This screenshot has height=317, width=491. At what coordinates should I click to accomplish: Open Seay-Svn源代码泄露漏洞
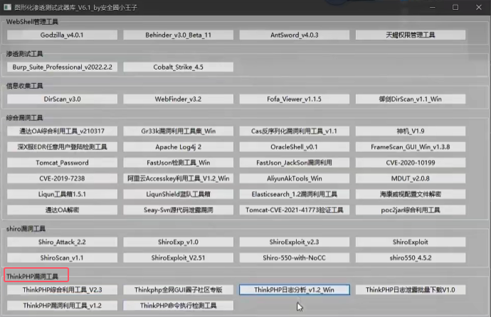coord(178,210)
